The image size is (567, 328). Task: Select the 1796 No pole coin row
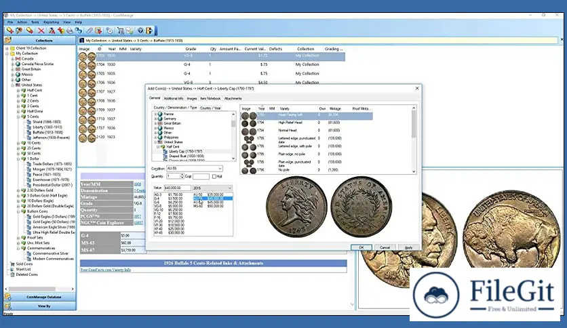306,170
